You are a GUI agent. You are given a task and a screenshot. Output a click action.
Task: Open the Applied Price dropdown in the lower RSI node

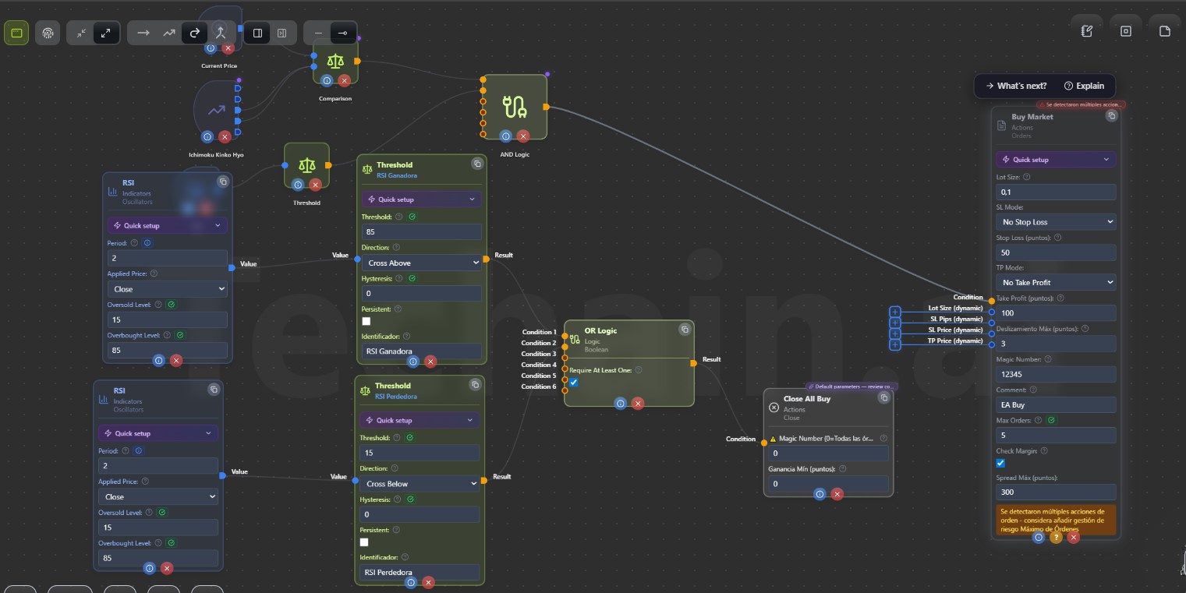[158, 496]
